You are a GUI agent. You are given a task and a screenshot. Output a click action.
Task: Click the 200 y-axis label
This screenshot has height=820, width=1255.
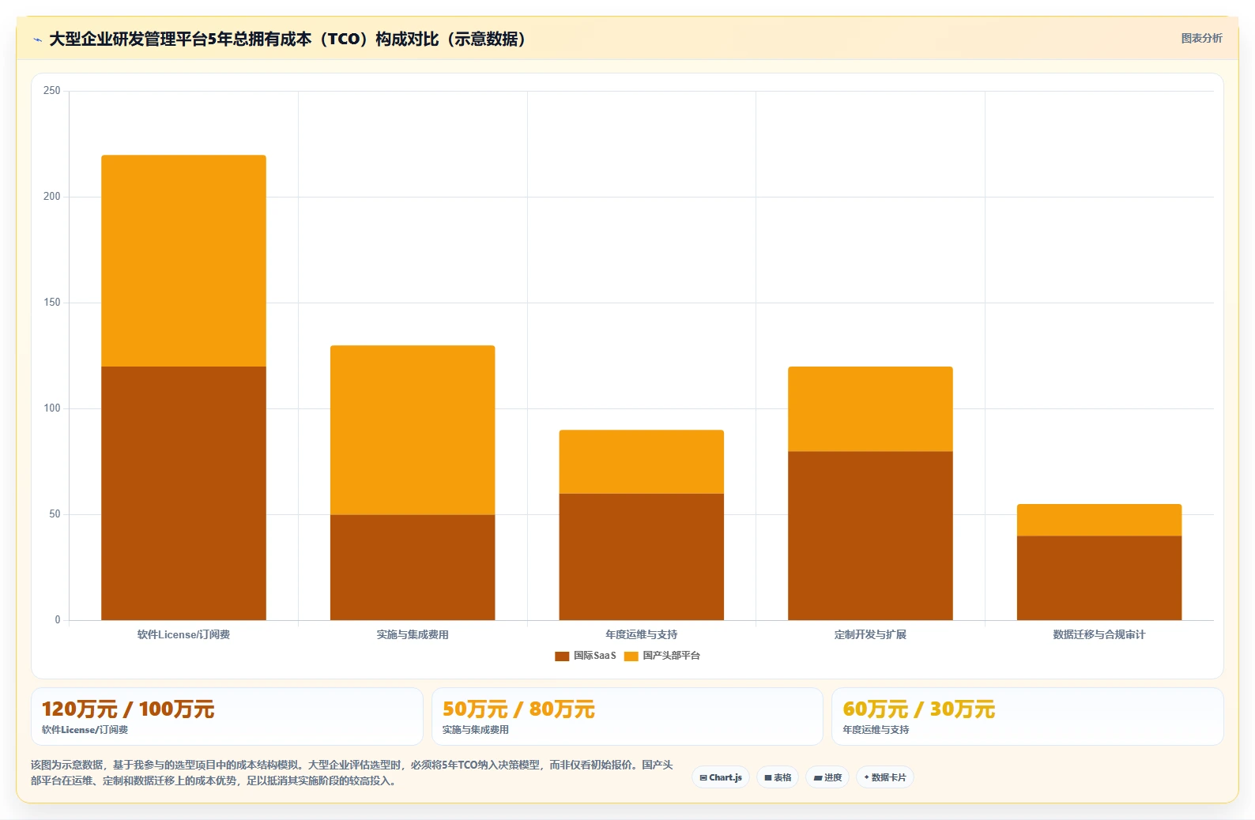pyautogui.click(x=51, y=197)
